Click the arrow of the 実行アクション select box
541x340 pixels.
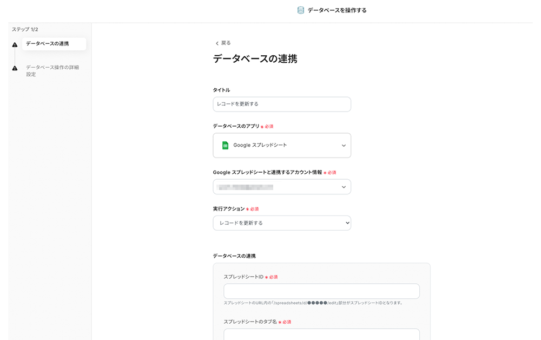coord(347,223)
